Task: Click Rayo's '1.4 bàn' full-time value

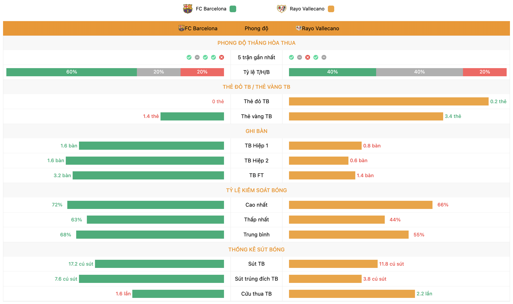Action: [x=365, y=175]
